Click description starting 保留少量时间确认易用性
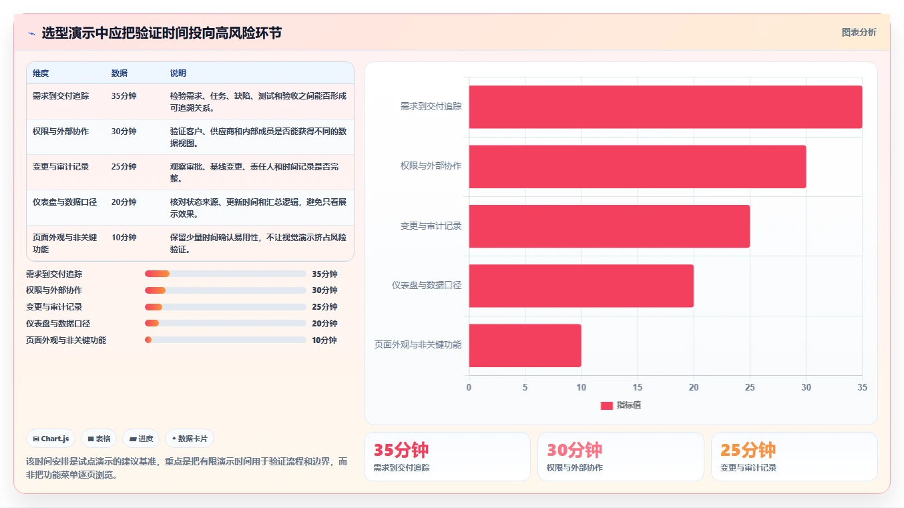904x508 pixels. [258, 243]
